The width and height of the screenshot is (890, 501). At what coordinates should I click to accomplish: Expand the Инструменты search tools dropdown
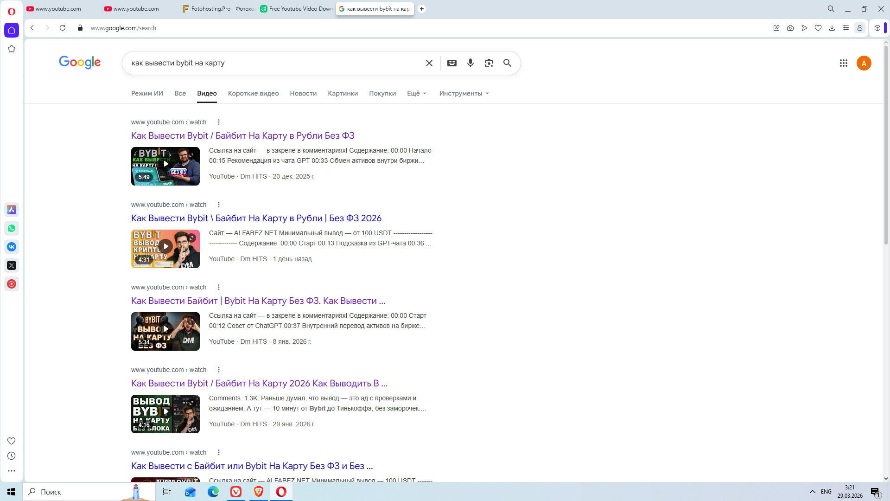point(464,93)
